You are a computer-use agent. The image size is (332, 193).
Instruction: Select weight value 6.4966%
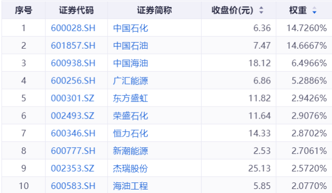pos(309,63)
